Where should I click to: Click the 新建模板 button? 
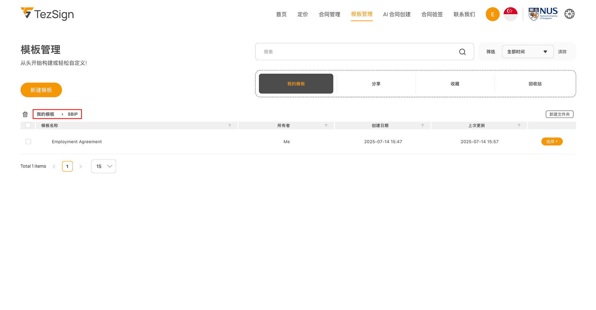click(x=41, y=90)
